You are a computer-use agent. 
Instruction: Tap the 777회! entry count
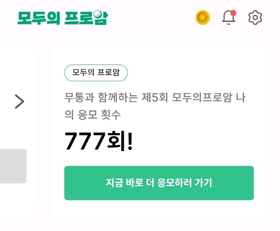pyautogui.click(x=98, y=141)
